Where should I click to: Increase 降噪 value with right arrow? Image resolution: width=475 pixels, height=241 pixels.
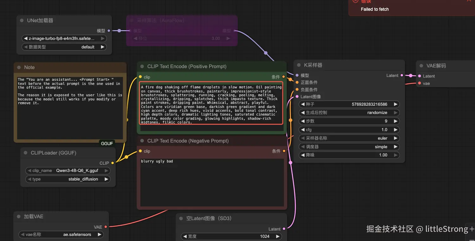coord(395,155)
